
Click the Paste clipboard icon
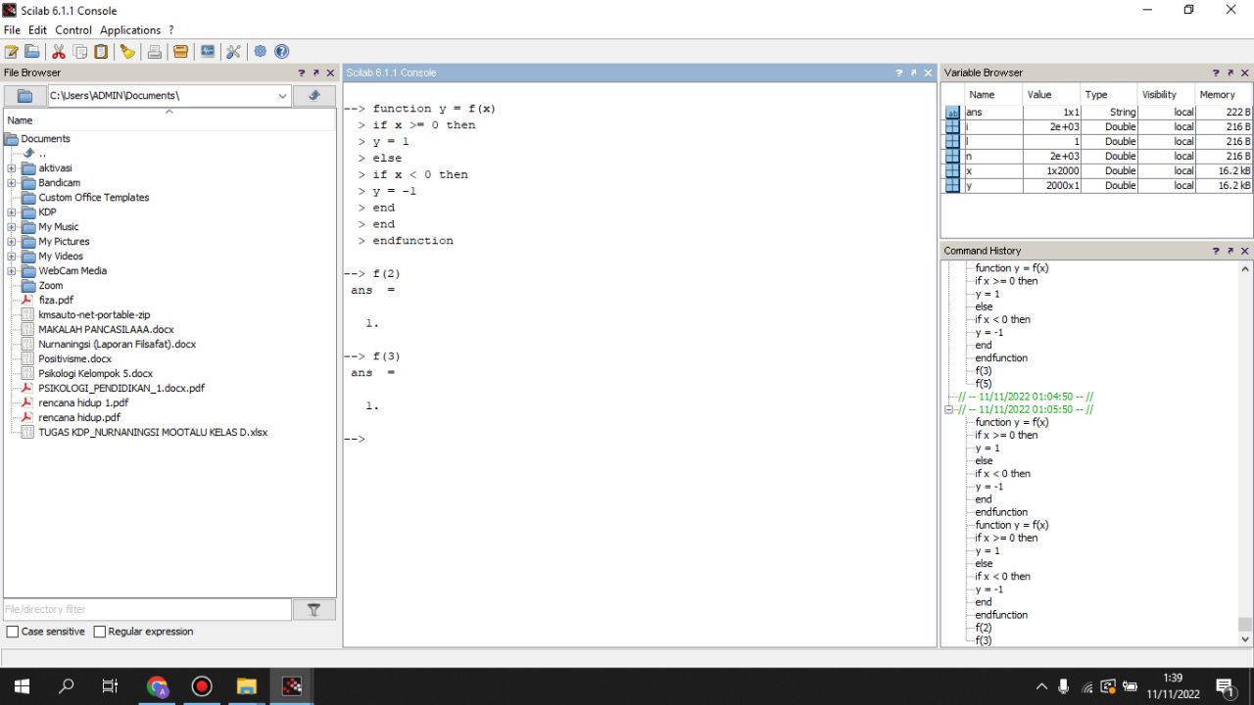coord(101,51)
